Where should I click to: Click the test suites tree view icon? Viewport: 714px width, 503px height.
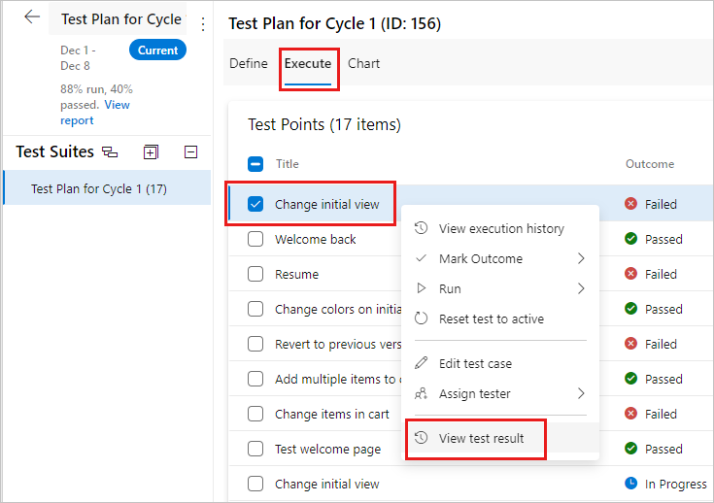coord(110,151)
